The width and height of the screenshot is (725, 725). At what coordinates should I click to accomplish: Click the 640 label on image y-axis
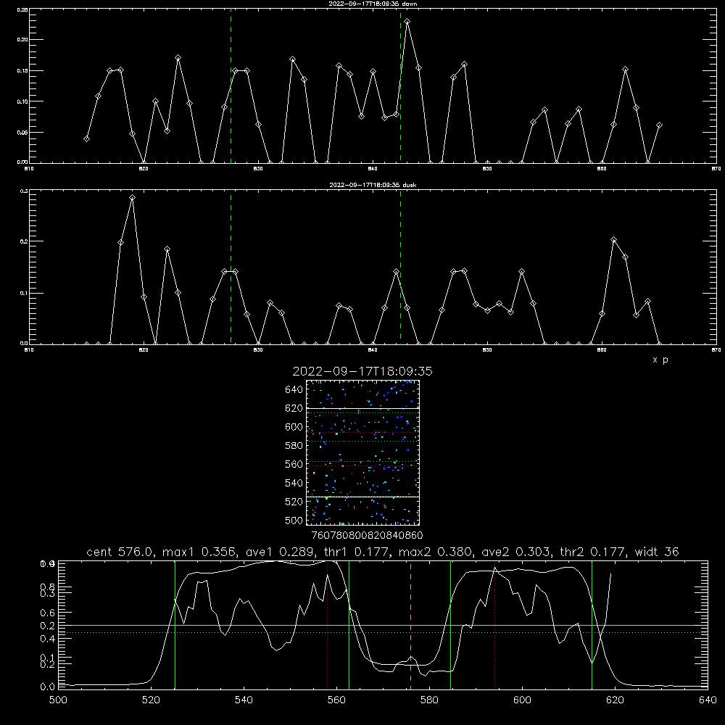click(294, 390)
